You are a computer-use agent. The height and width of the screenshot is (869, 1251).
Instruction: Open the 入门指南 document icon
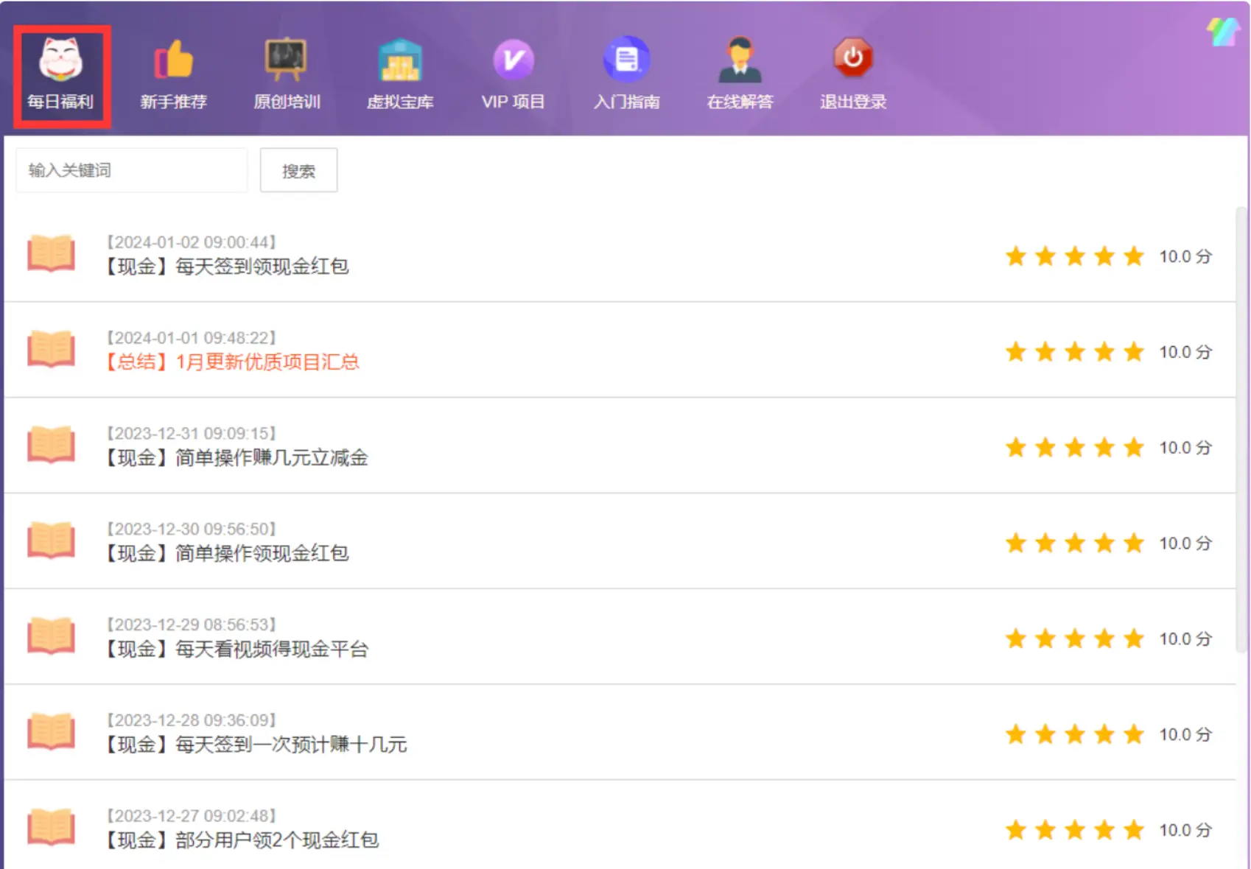[x=627, y=59]
